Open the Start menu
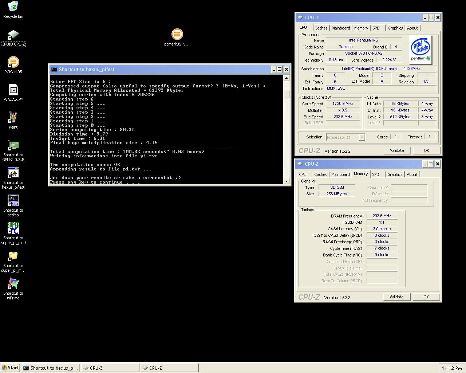Screen dimensions: 466x373 tap(10, 368)
